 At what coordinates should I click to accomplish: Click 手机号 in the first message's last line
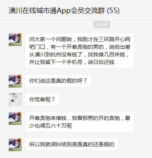click(74, 62)
